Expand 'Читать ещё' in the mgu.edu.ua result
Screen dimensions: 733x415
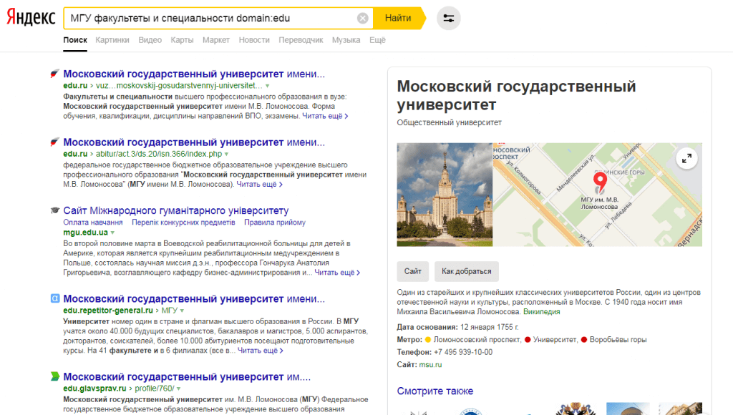(x=337, y=272)
